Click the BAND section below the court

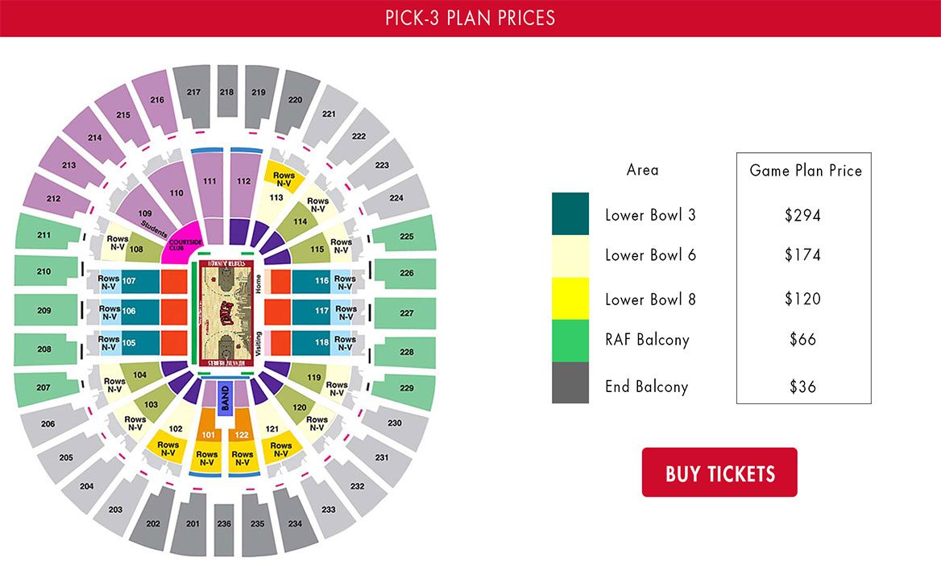[225, 398]
